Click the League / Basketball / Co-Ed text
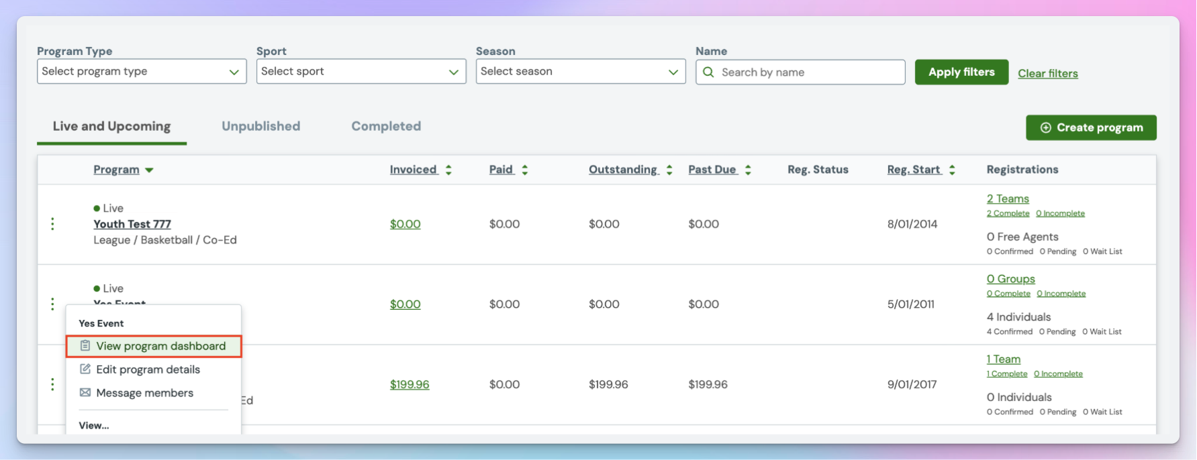This screenshot has height=460, width=1197. click(165, 240)
